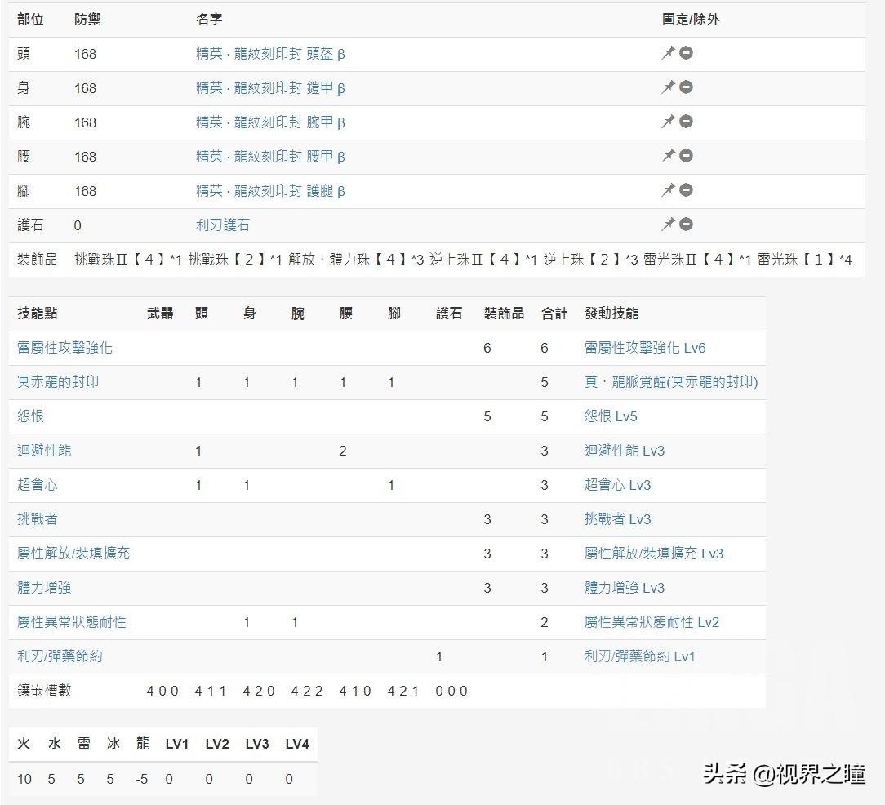This screenshot has height=805, width=885.
Task: Open the 超會心 Lv3 activated skill
Action: click(x=617, y=485)
